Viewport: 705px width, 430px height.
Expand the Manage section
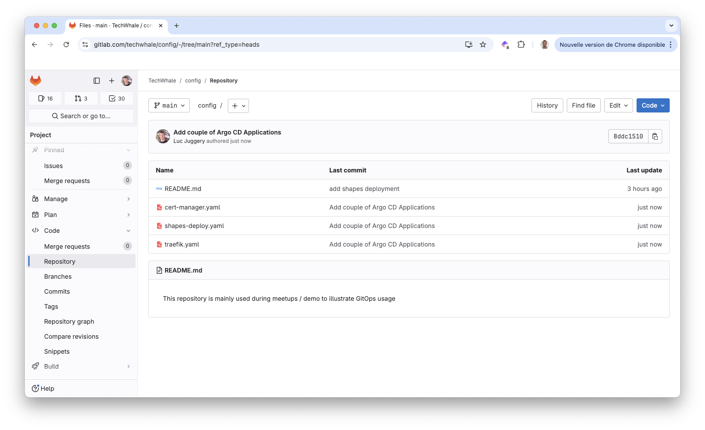[x=81, y=199]
